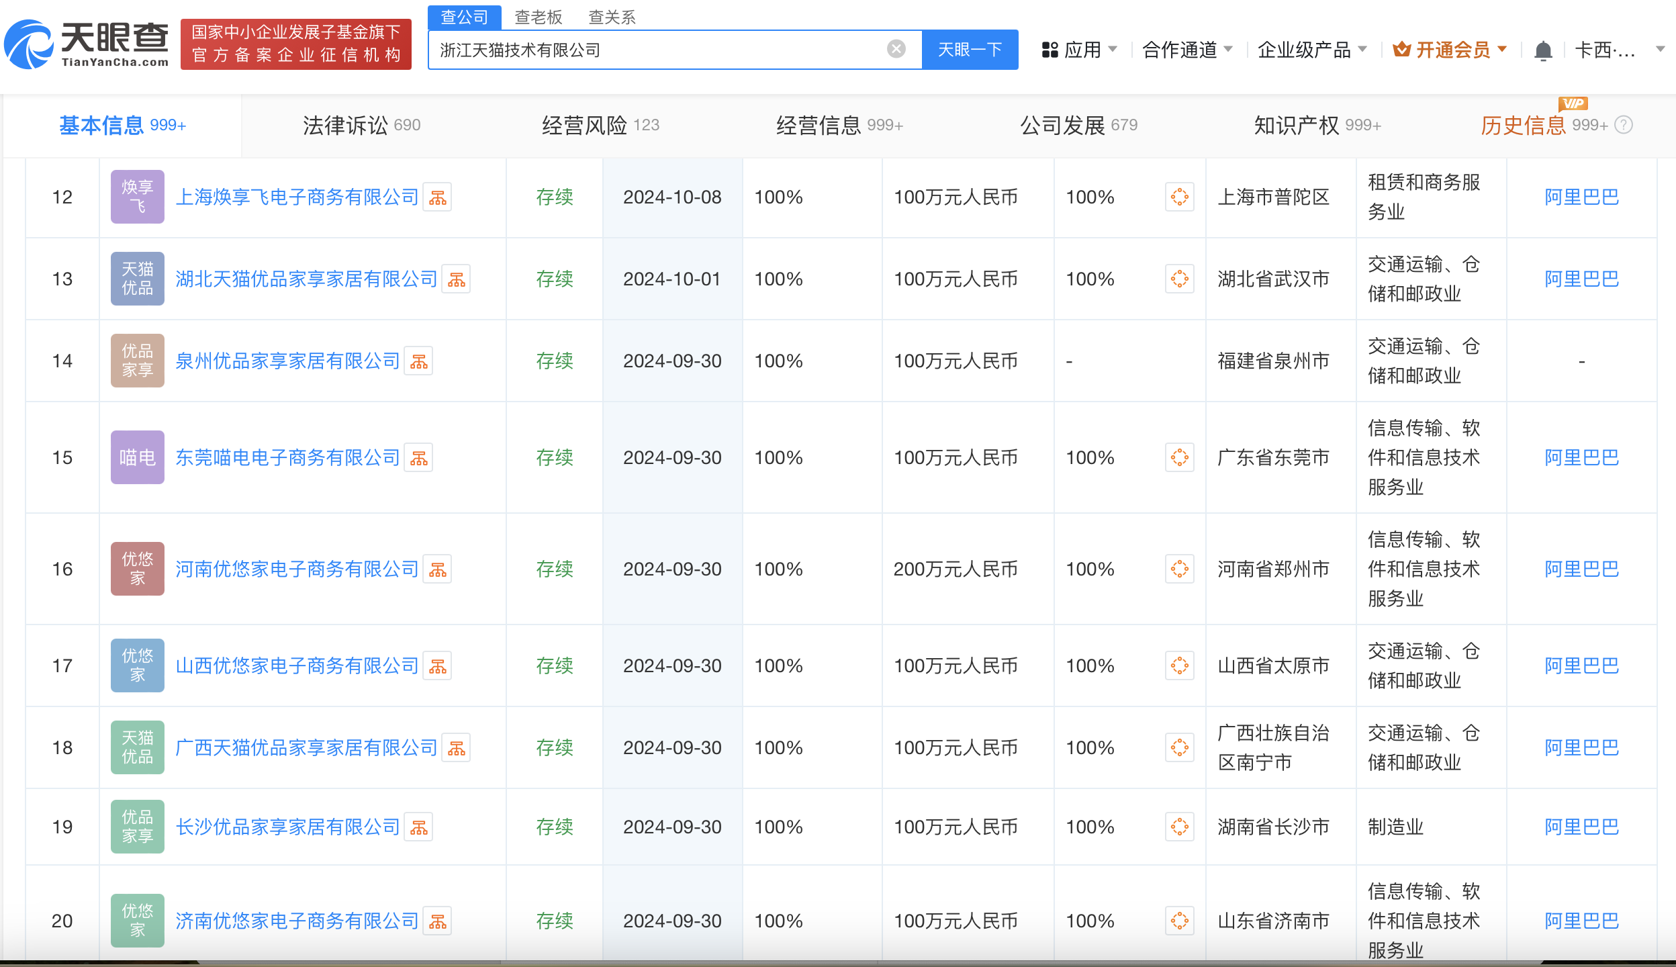
Task: Click 阿里巴巴 link in row 15
Action: coord(1581,458)
